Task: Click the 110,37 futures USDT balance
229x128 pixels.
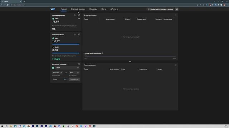Action: 56,41
